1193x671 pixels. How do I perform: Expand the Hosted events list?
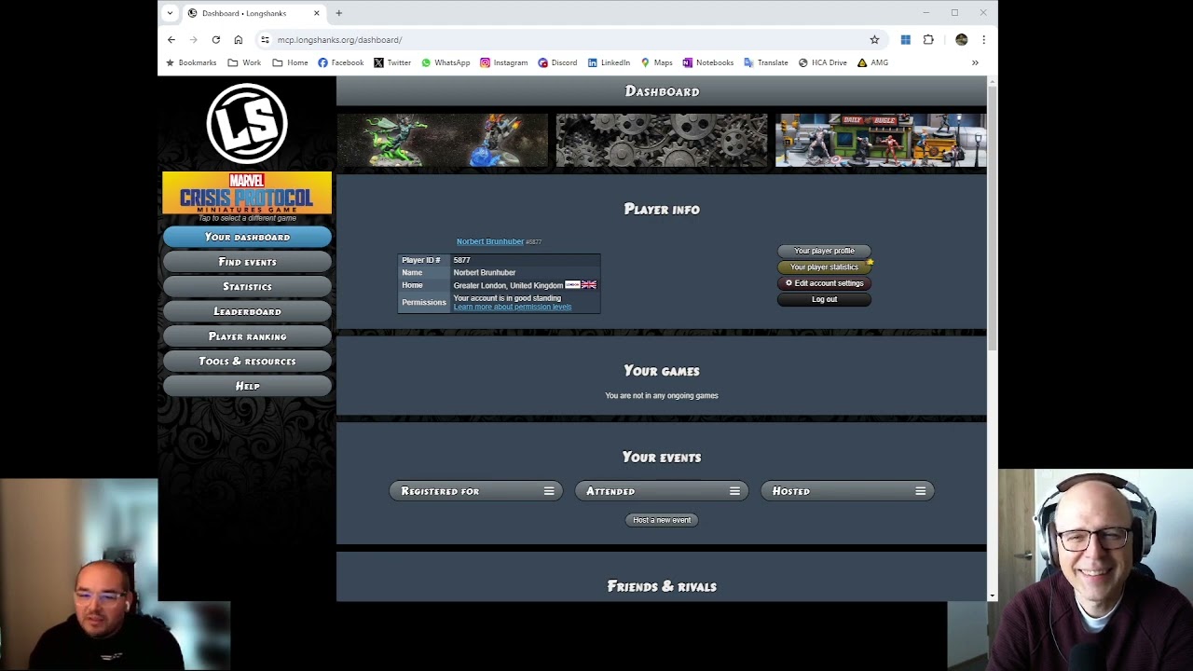coord(847,491)
